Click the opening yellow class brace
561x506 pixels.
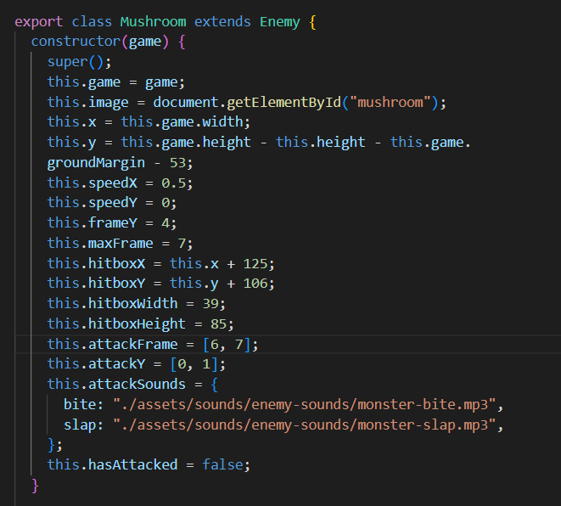312,22
